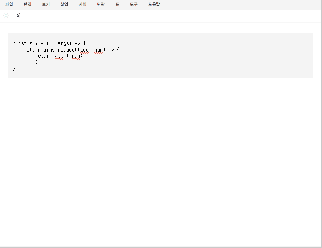Click underlined 'num' in the inner return line

(x=76, y=56)
